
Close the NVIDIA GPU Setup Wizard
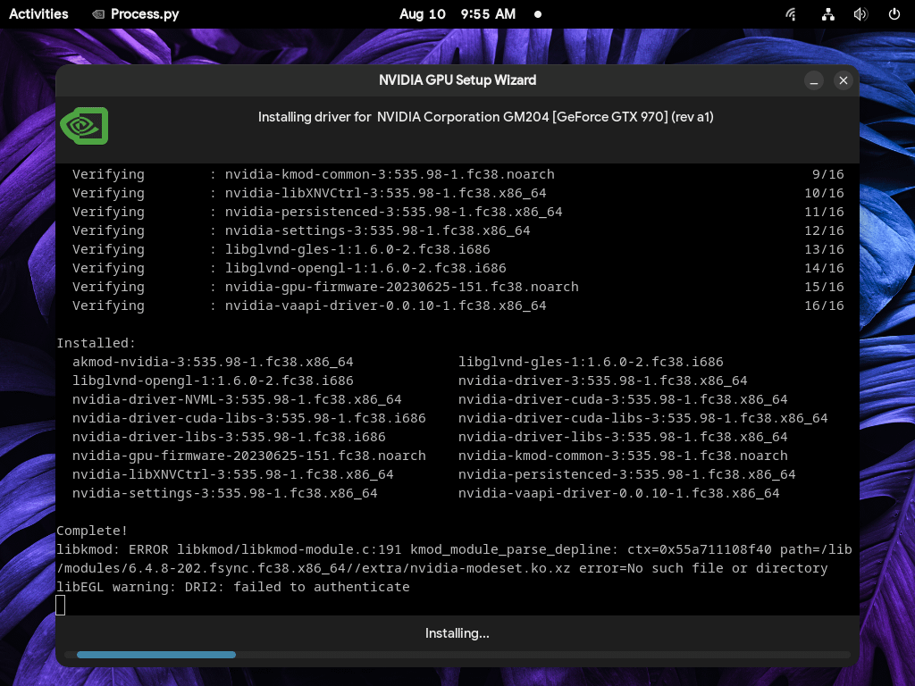pyautogui.click(x=844, y=80)
